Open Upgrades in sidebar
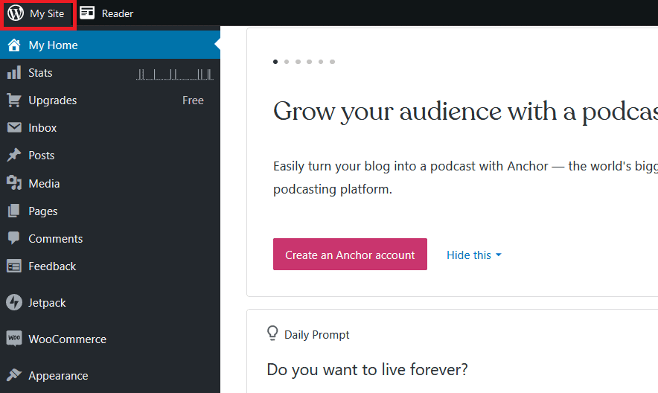658x393 pixels. pyautogui.click(x=110, y=100)
